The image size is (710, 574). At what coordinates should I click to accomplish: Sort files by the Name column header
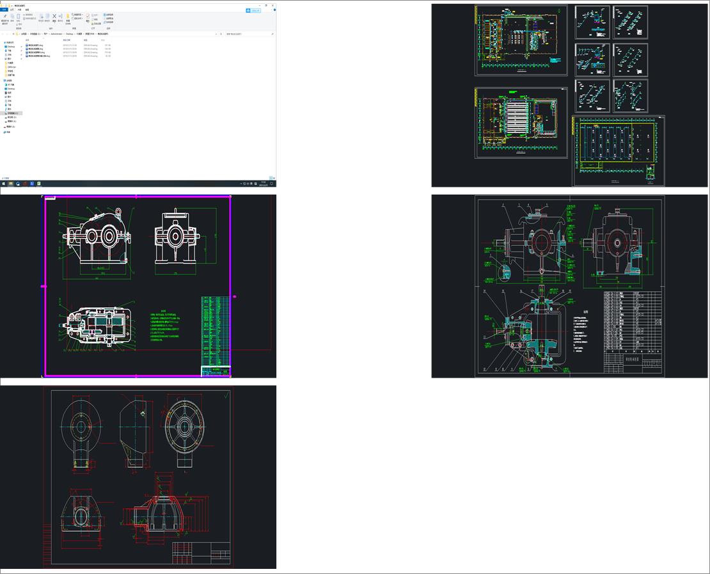coord(28,40)
